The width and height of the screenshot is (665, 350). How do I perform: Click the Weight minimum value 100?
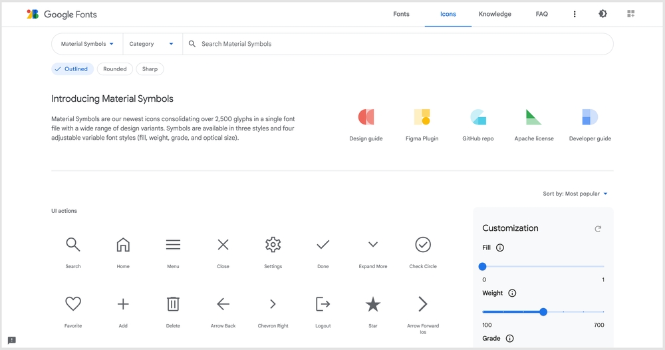(487, 325)
